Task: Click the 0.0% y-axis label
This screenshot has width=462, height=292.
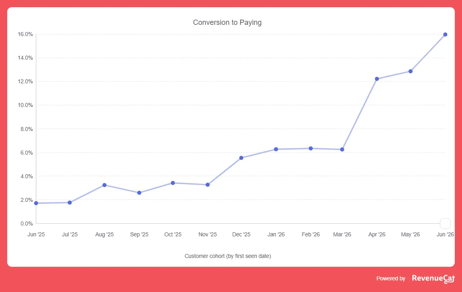Action: (x=27, y=224)
